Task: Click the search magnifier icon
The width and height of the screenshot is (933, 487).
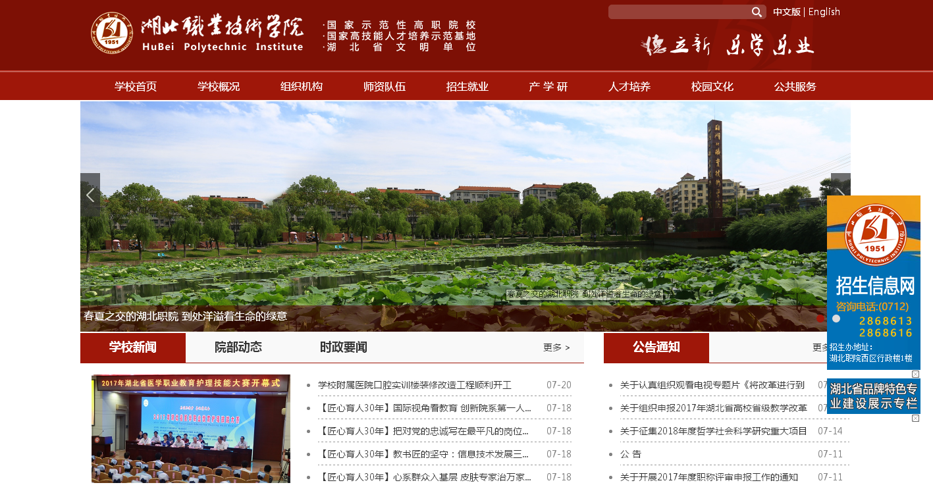Action: pos(757,12)
